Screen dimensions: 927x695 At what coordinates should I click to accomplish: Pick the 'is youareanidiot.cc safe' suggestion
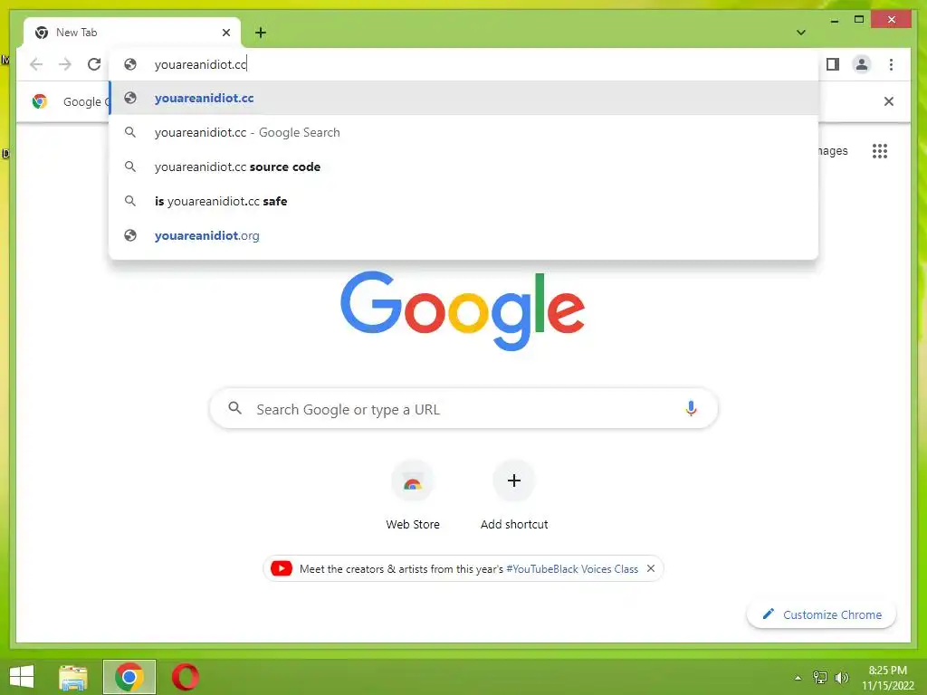pyautogui.click(x=464, y=201)
